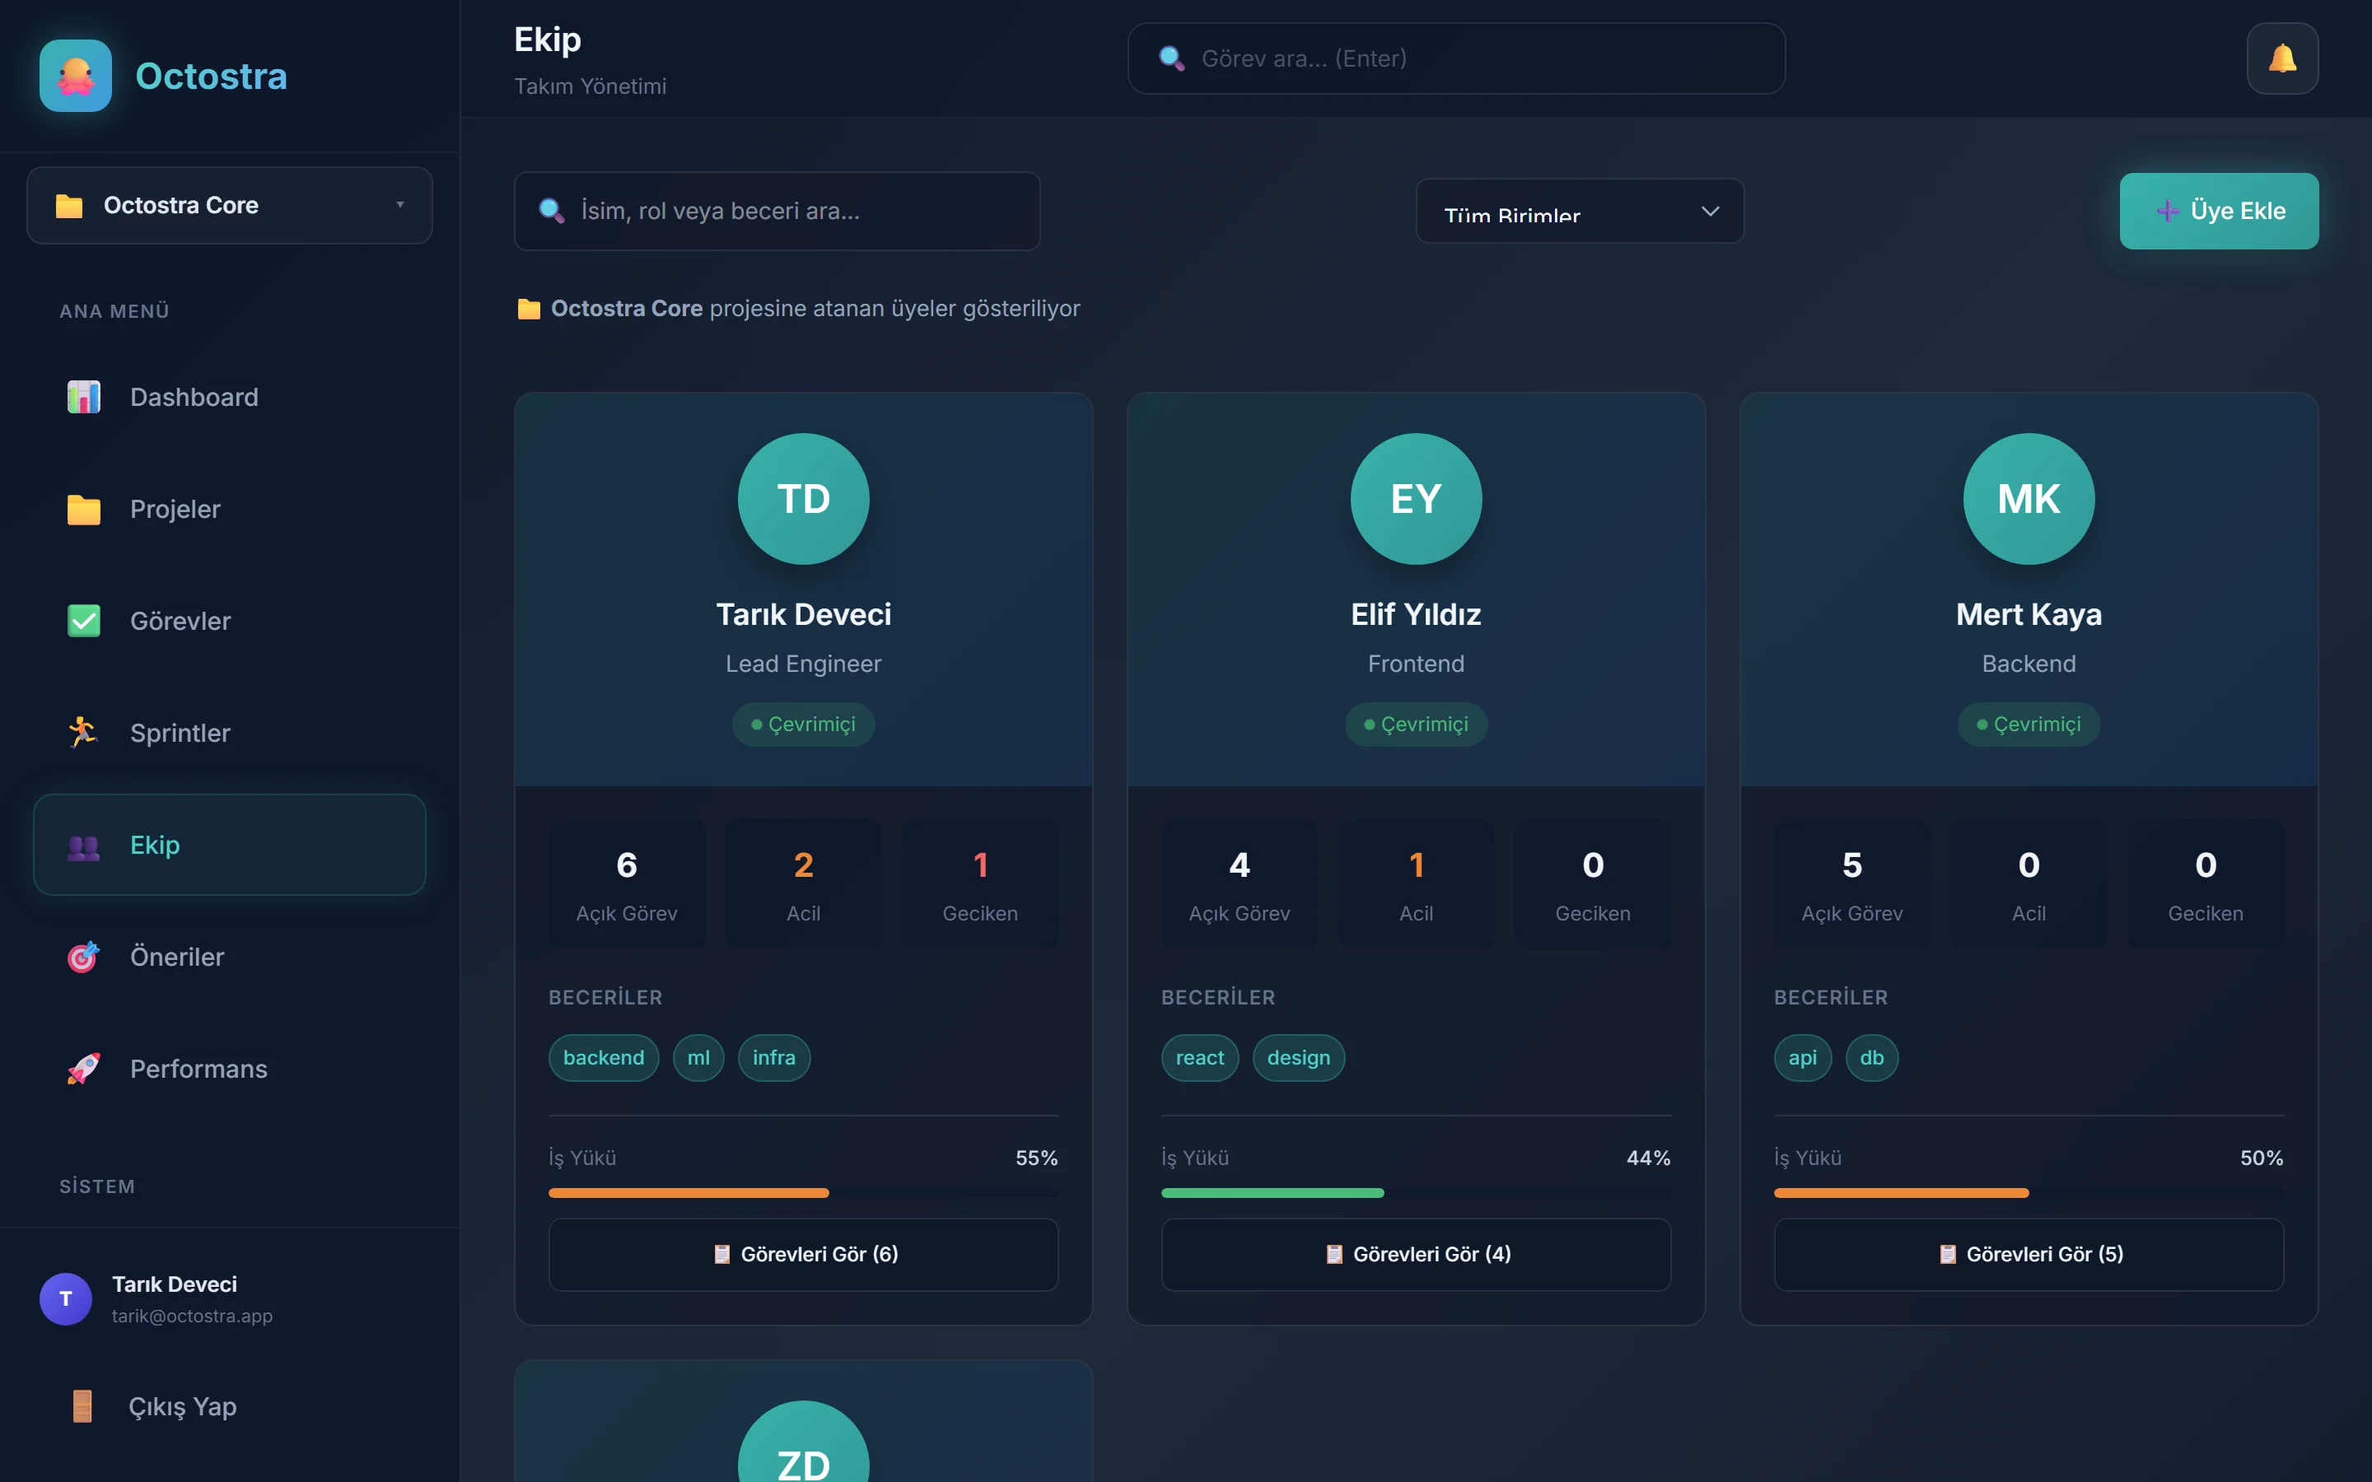The image size is (2372, 1482).
Task: Click Çıkış Yap to log out
Action: [x=229, y=1405]
